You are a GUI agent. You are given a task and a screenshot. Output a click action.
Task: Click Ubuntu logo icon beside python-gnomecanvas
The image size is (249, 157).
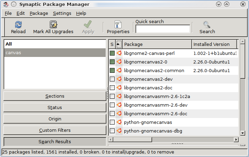coord(119,122)
